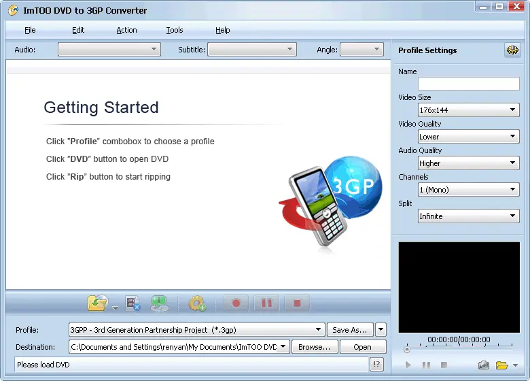The width and height of the screenshot is (530, 381).
Task: Expand the Subtitle combobox
Action: tap(252, 50)
